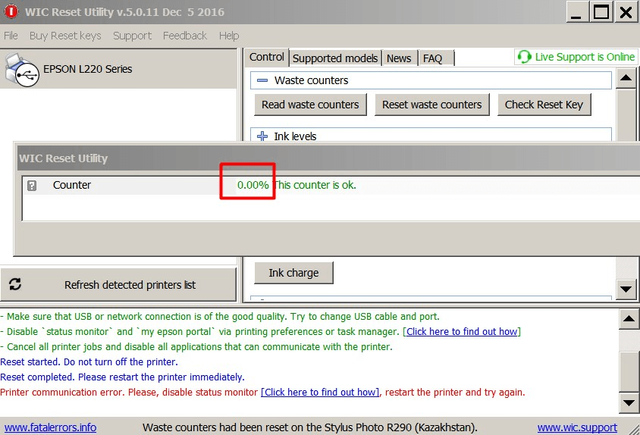Click the WIC Reset Utility dialog title bar
Image resolution: width=640 pixels, height=435 pixels.
coord(327,158)
